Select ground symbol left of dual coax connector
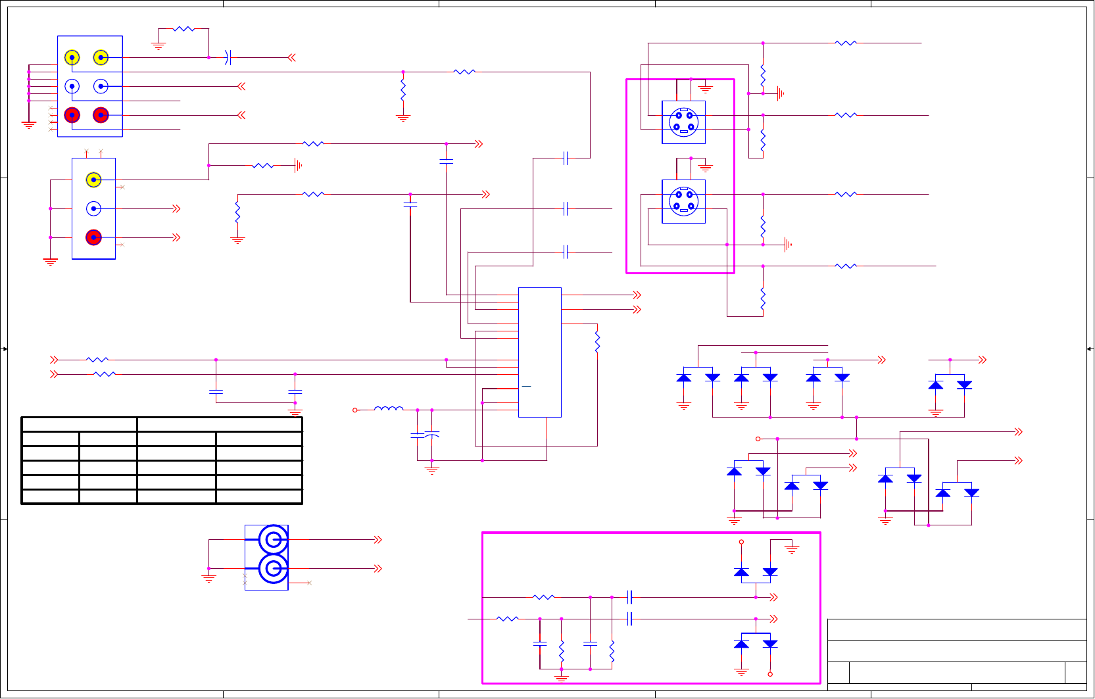This screenshot has width=1095, height=699. coord(208,579)
